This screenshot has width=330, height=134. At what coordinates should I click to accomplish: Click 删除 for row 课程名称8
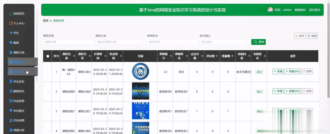(x=307, y=91)
